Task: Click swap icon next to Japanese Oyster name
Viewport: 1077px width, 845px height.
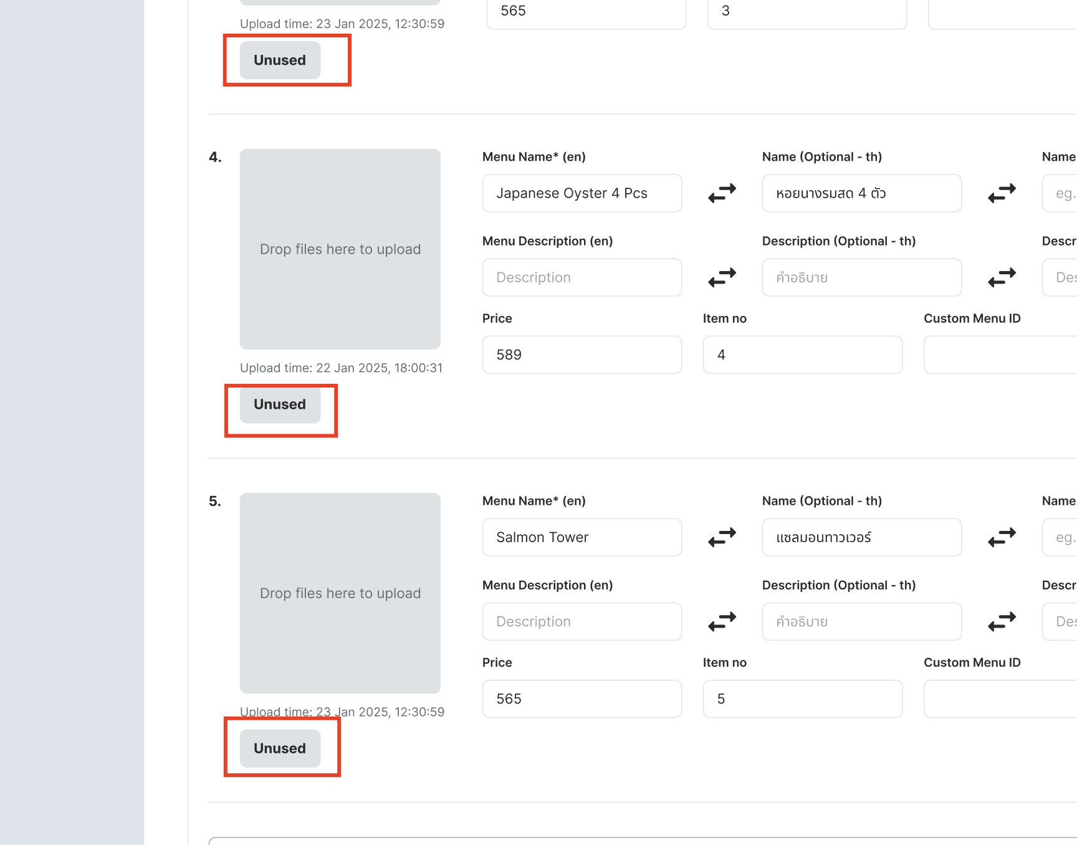Action: (x=722, y=193)
